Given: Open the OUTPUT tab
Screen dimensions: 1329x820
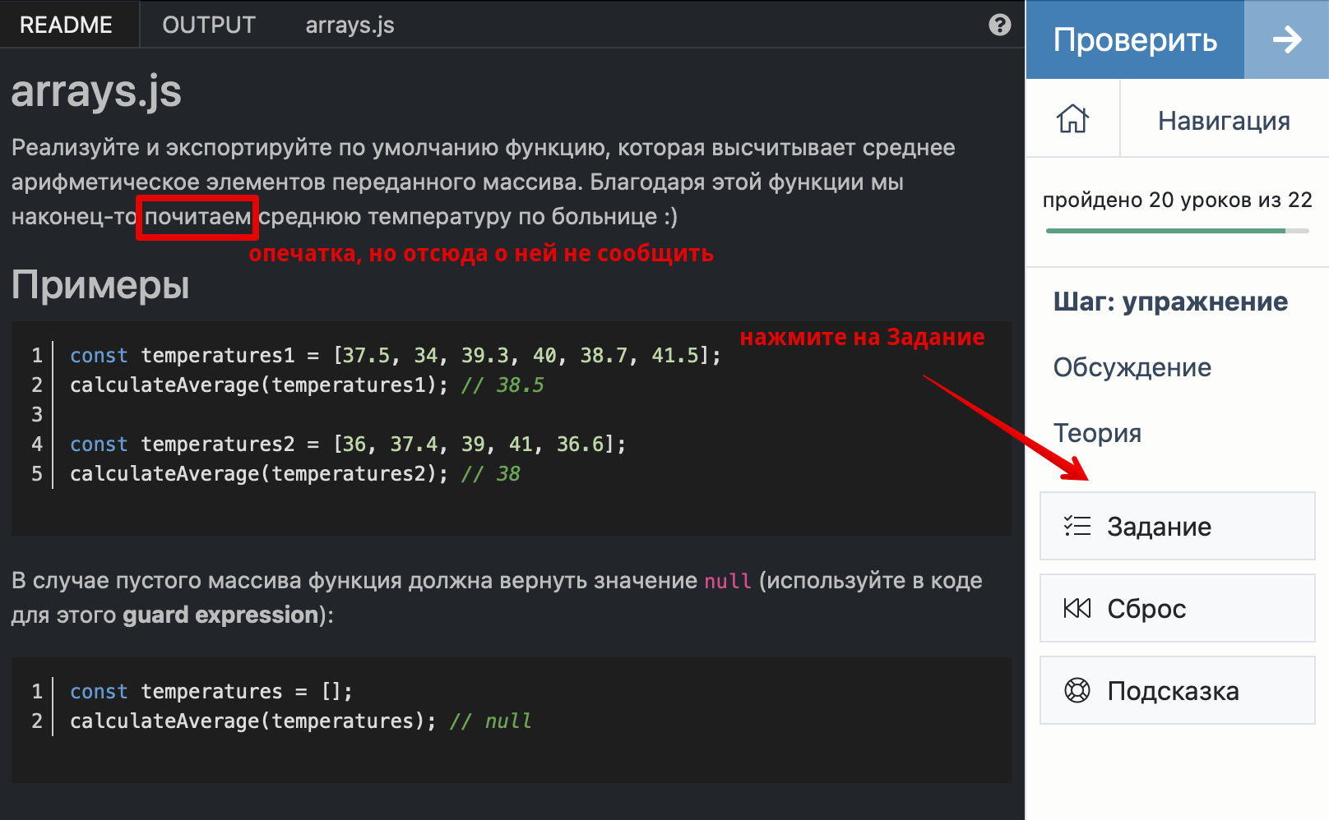Looking at the screenshot, I should [209, 25].
